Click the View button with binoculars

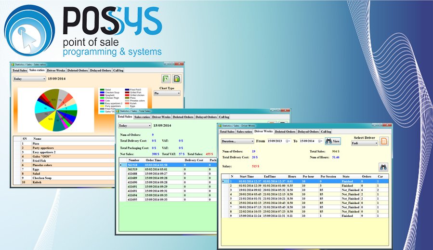pyautogui.click(x=333, y=141)
